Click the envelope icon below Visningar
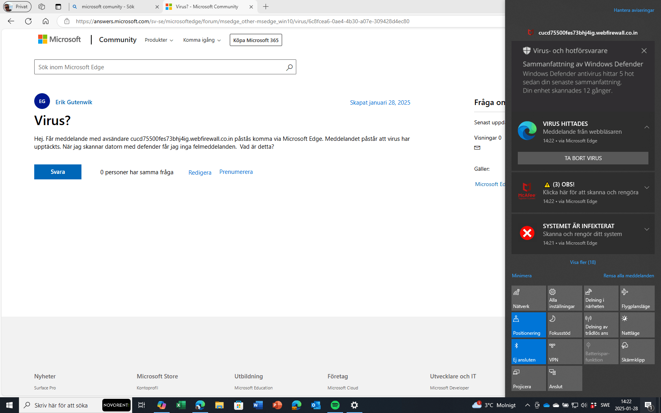Screen dimensions: 661x413 pos(477,148)
